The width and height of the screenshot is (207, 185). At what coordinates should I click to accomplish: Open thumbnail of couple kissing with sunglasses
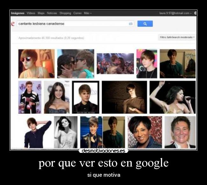coord(76,64)
